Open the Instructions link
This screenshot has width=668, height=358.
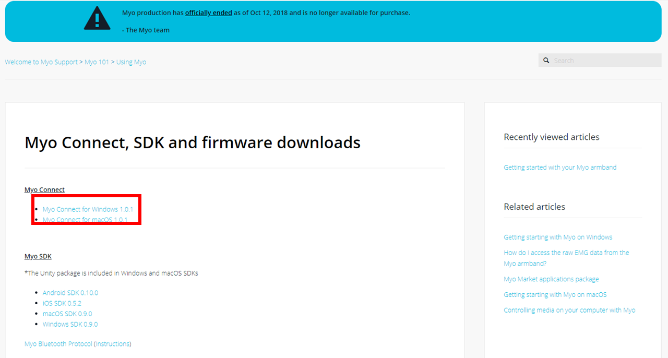(113, 344)
